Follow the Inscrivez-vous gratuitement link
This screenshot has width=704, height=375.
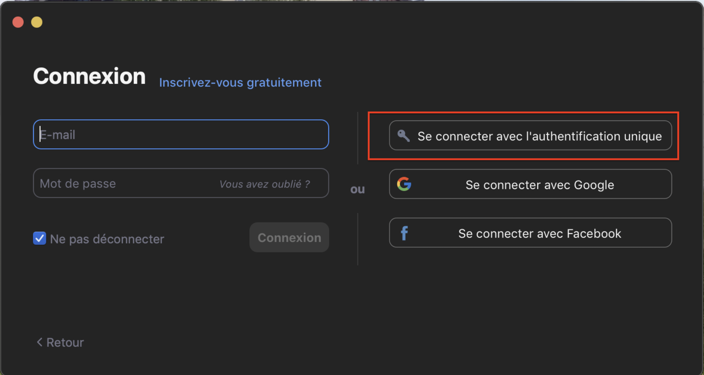tap(240, 82)
